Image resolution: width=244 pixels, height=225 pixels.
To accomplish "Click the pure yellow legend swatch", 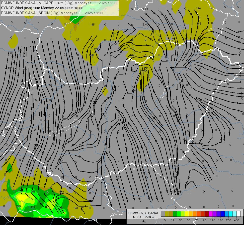I will (187, 214).
